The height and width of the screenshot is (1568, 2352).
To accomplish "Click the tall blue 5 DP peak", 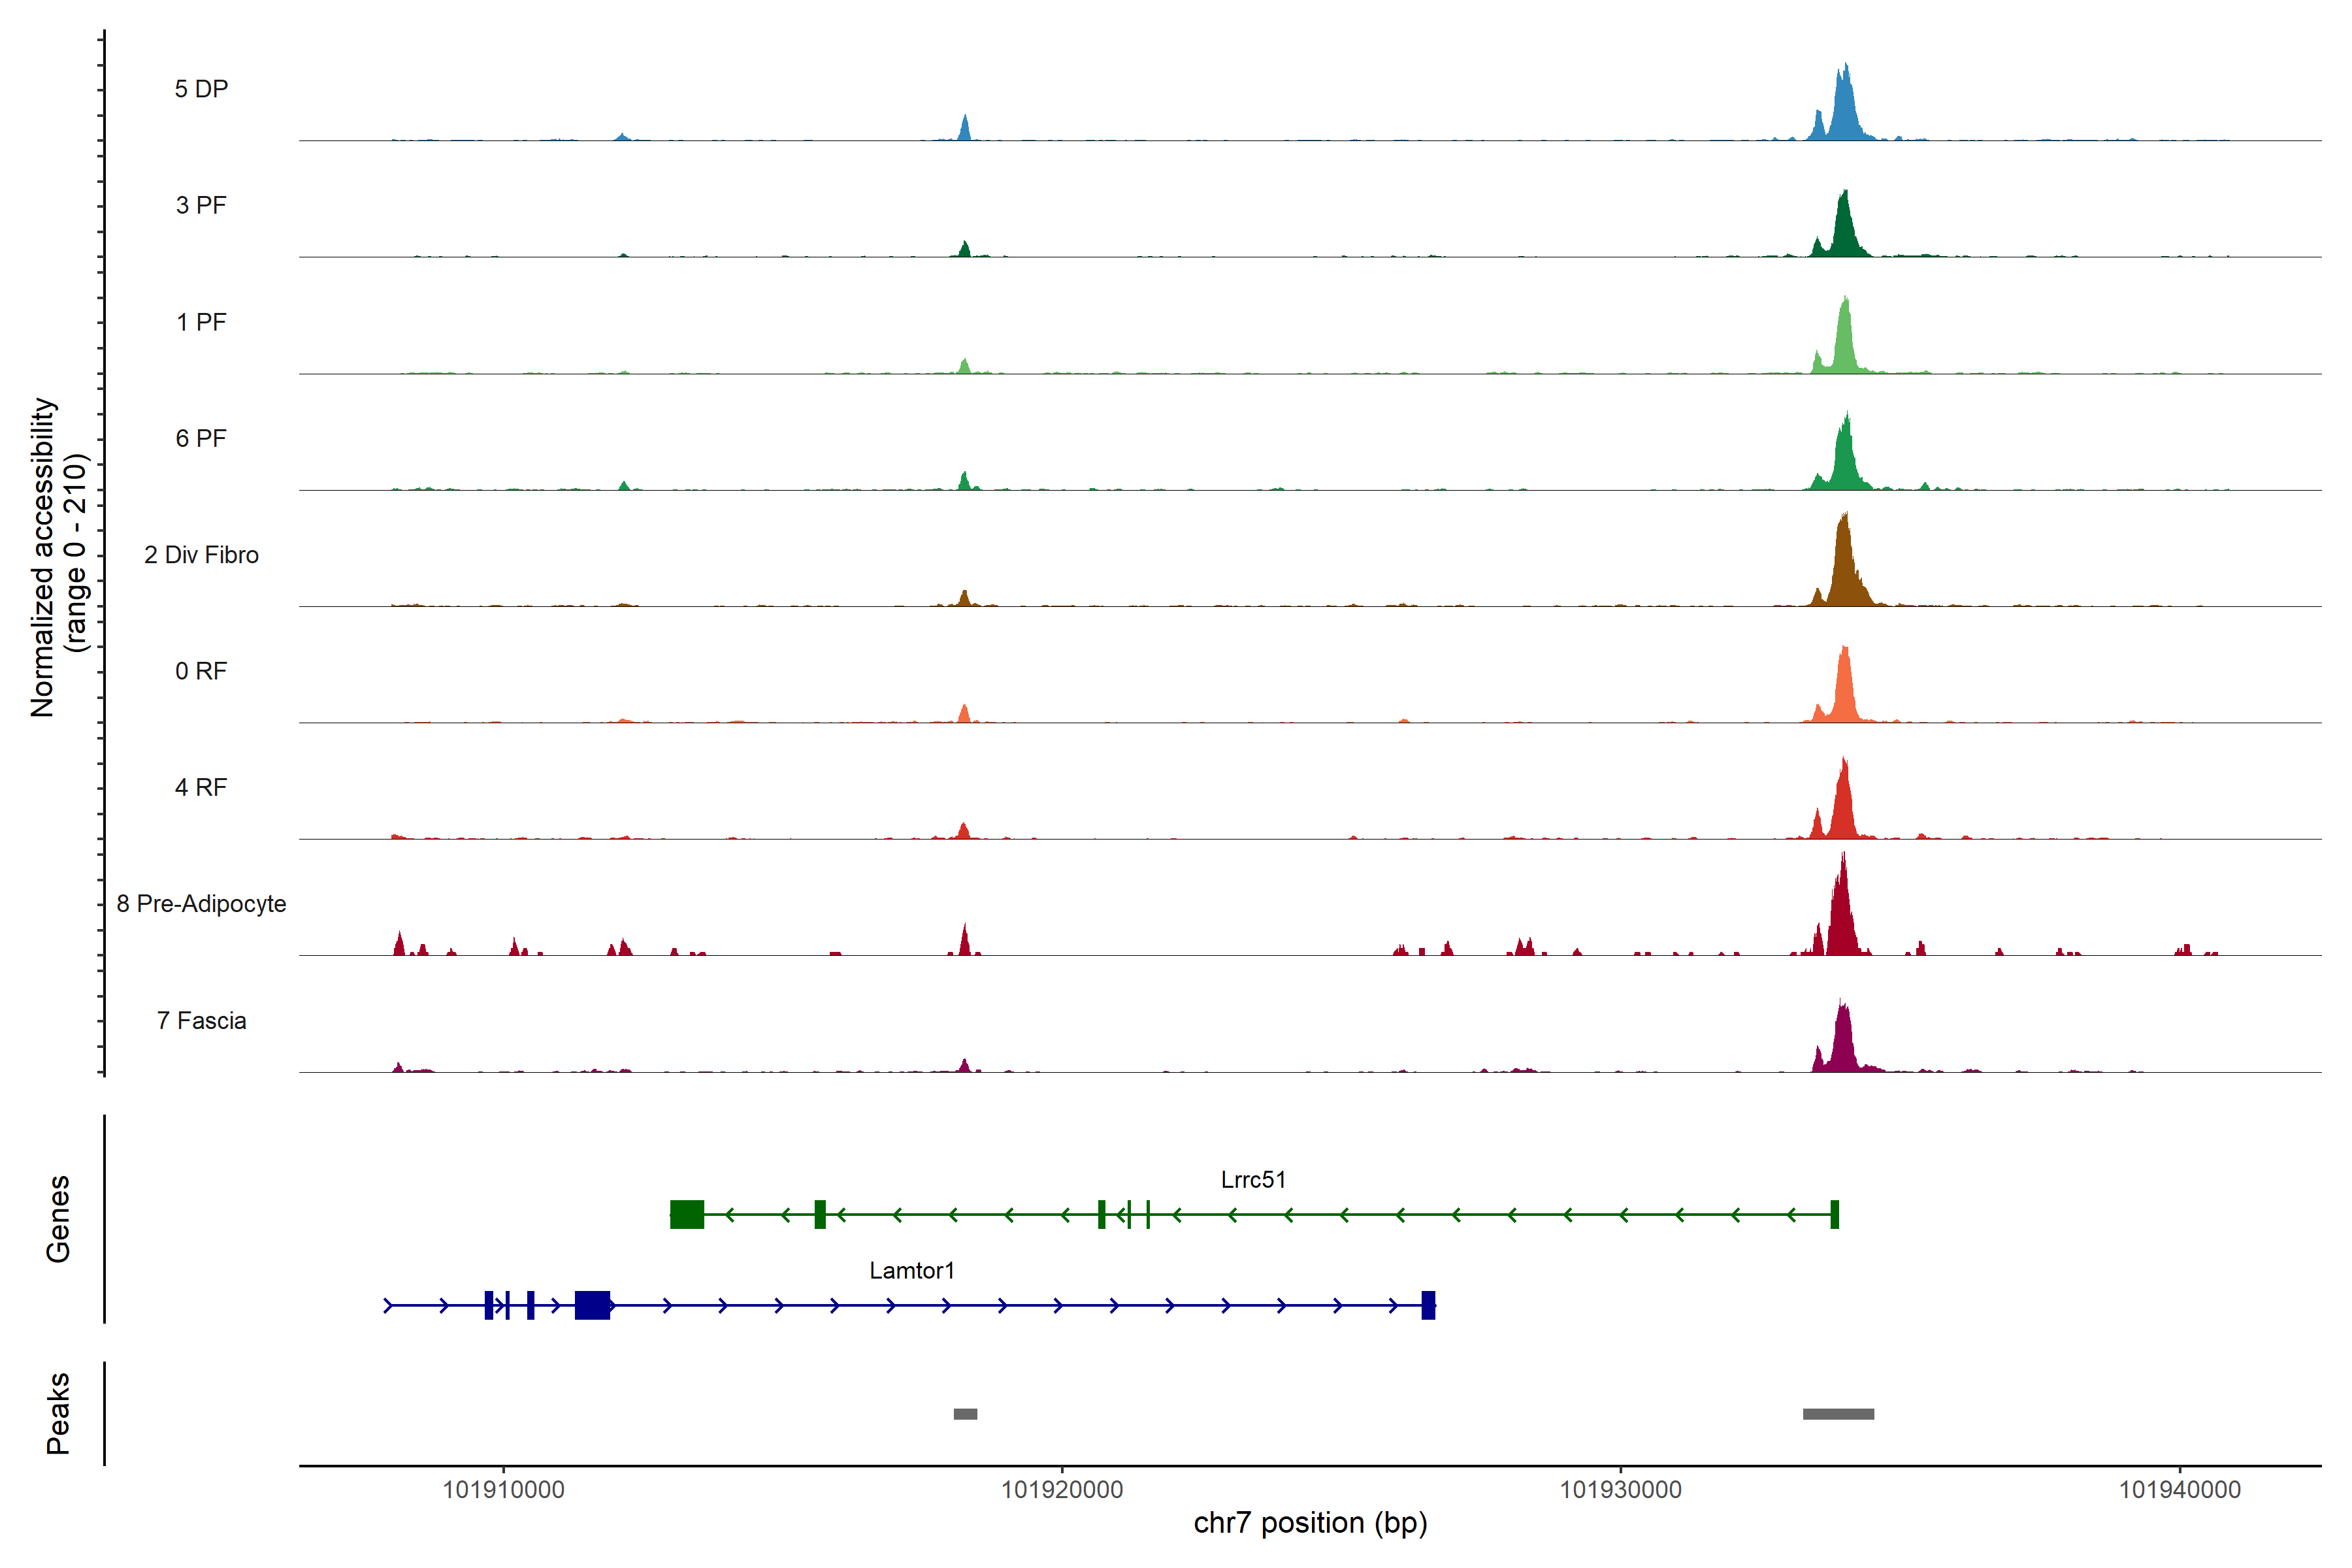I will pos(1844,110).
